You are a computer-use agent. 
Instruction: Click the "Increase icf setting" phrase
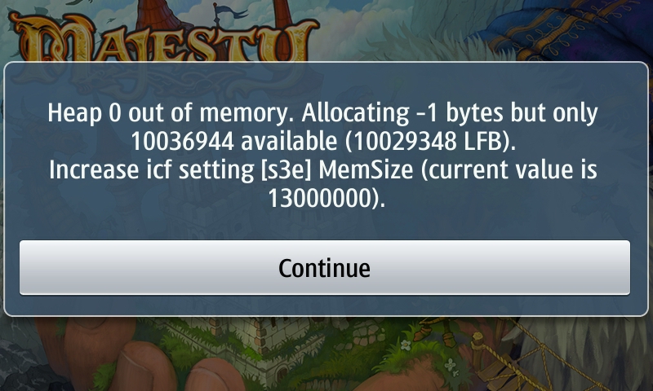(x=152, y=170)
